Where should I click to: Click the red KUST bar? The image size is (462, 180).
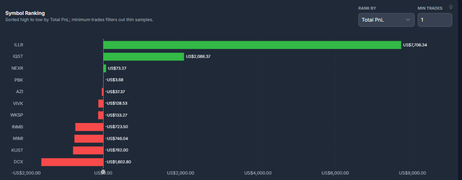[x=88, y=150]
